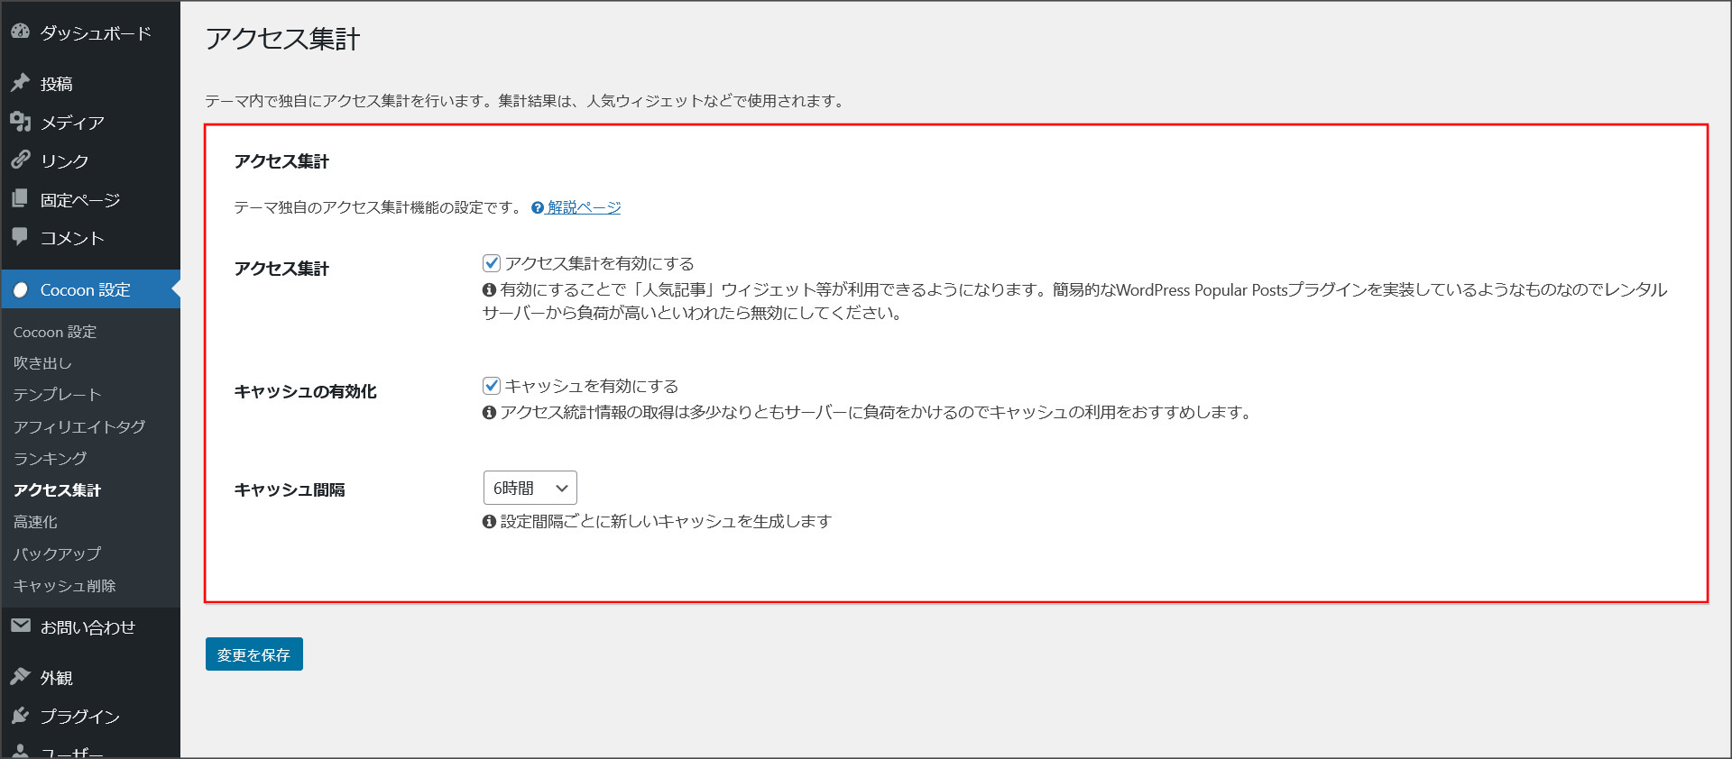The height and width of the screenshot is (759, 1732).
Task: Open 外観 menu item
Action: point(90,677)
